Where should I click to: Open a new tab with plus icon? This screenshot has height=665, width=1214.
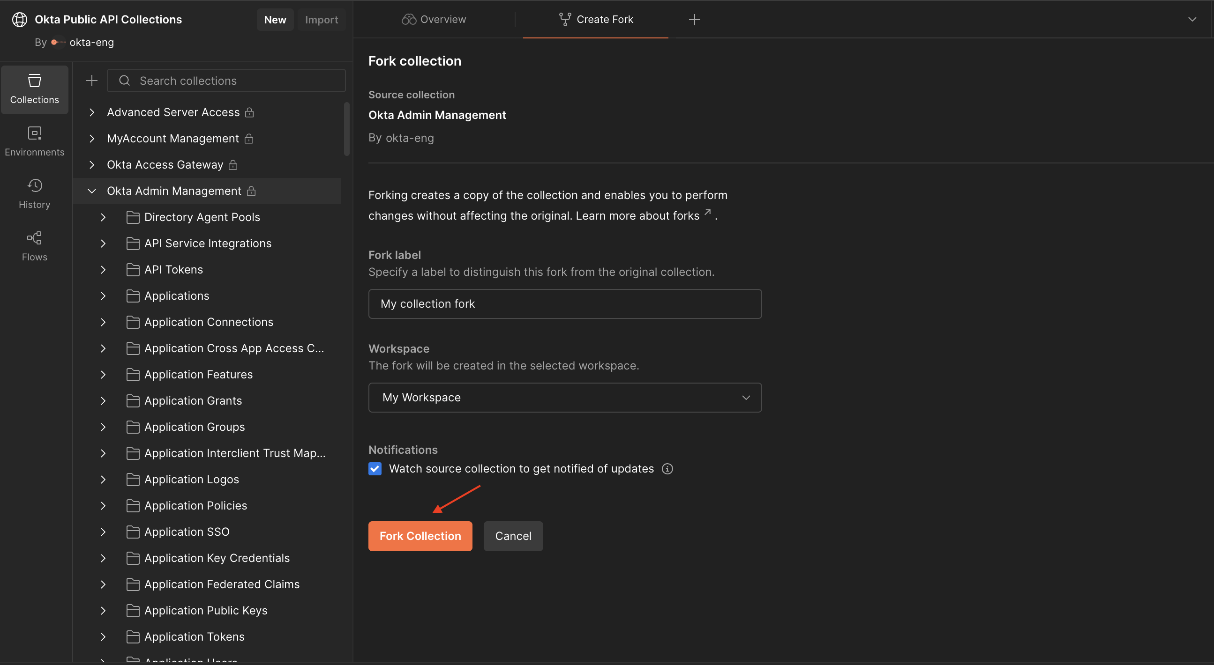694,19
